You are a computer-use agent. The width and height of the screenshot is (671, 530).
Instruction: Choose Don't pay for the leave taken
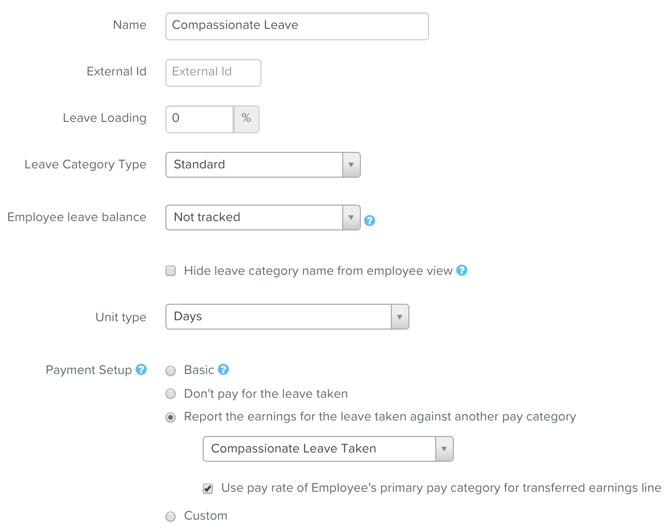click(171, 394)
